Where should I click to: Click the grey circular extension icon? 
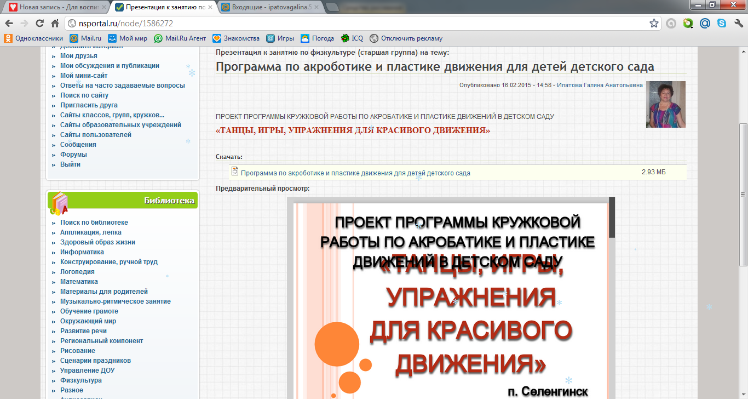pos(671,24)
